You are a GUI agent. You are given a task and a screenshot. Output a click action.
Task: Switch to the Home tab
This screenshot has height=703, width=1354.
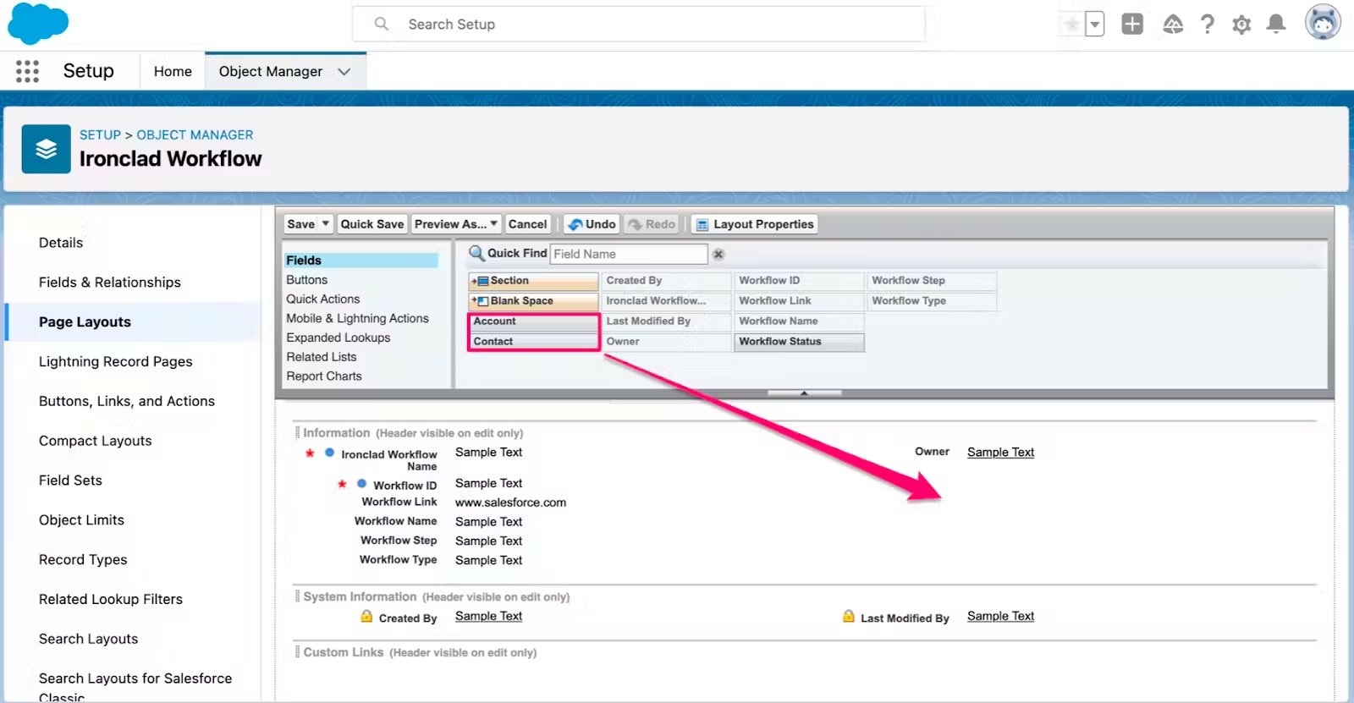(173, 72)
